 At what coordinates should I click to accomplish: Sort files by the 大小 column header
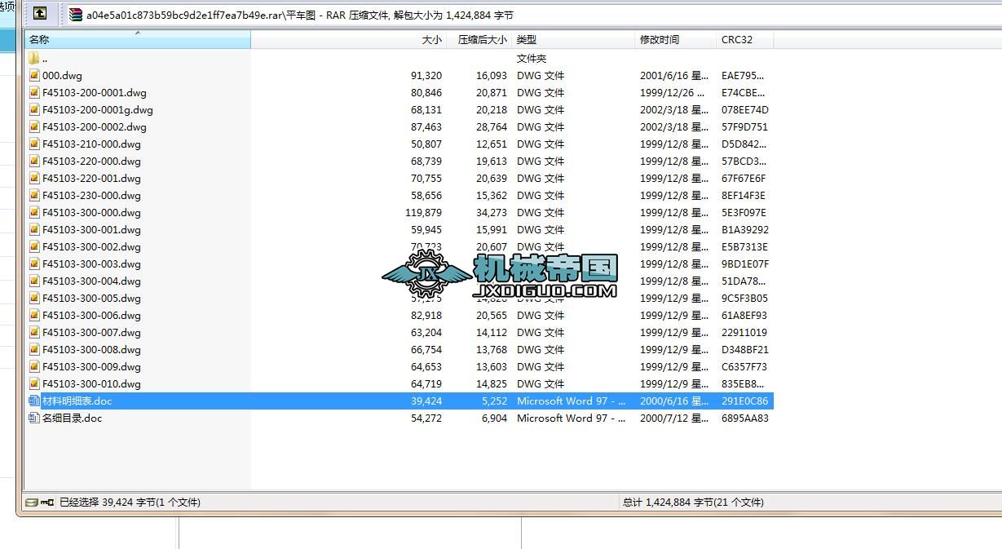click(349, 39)
